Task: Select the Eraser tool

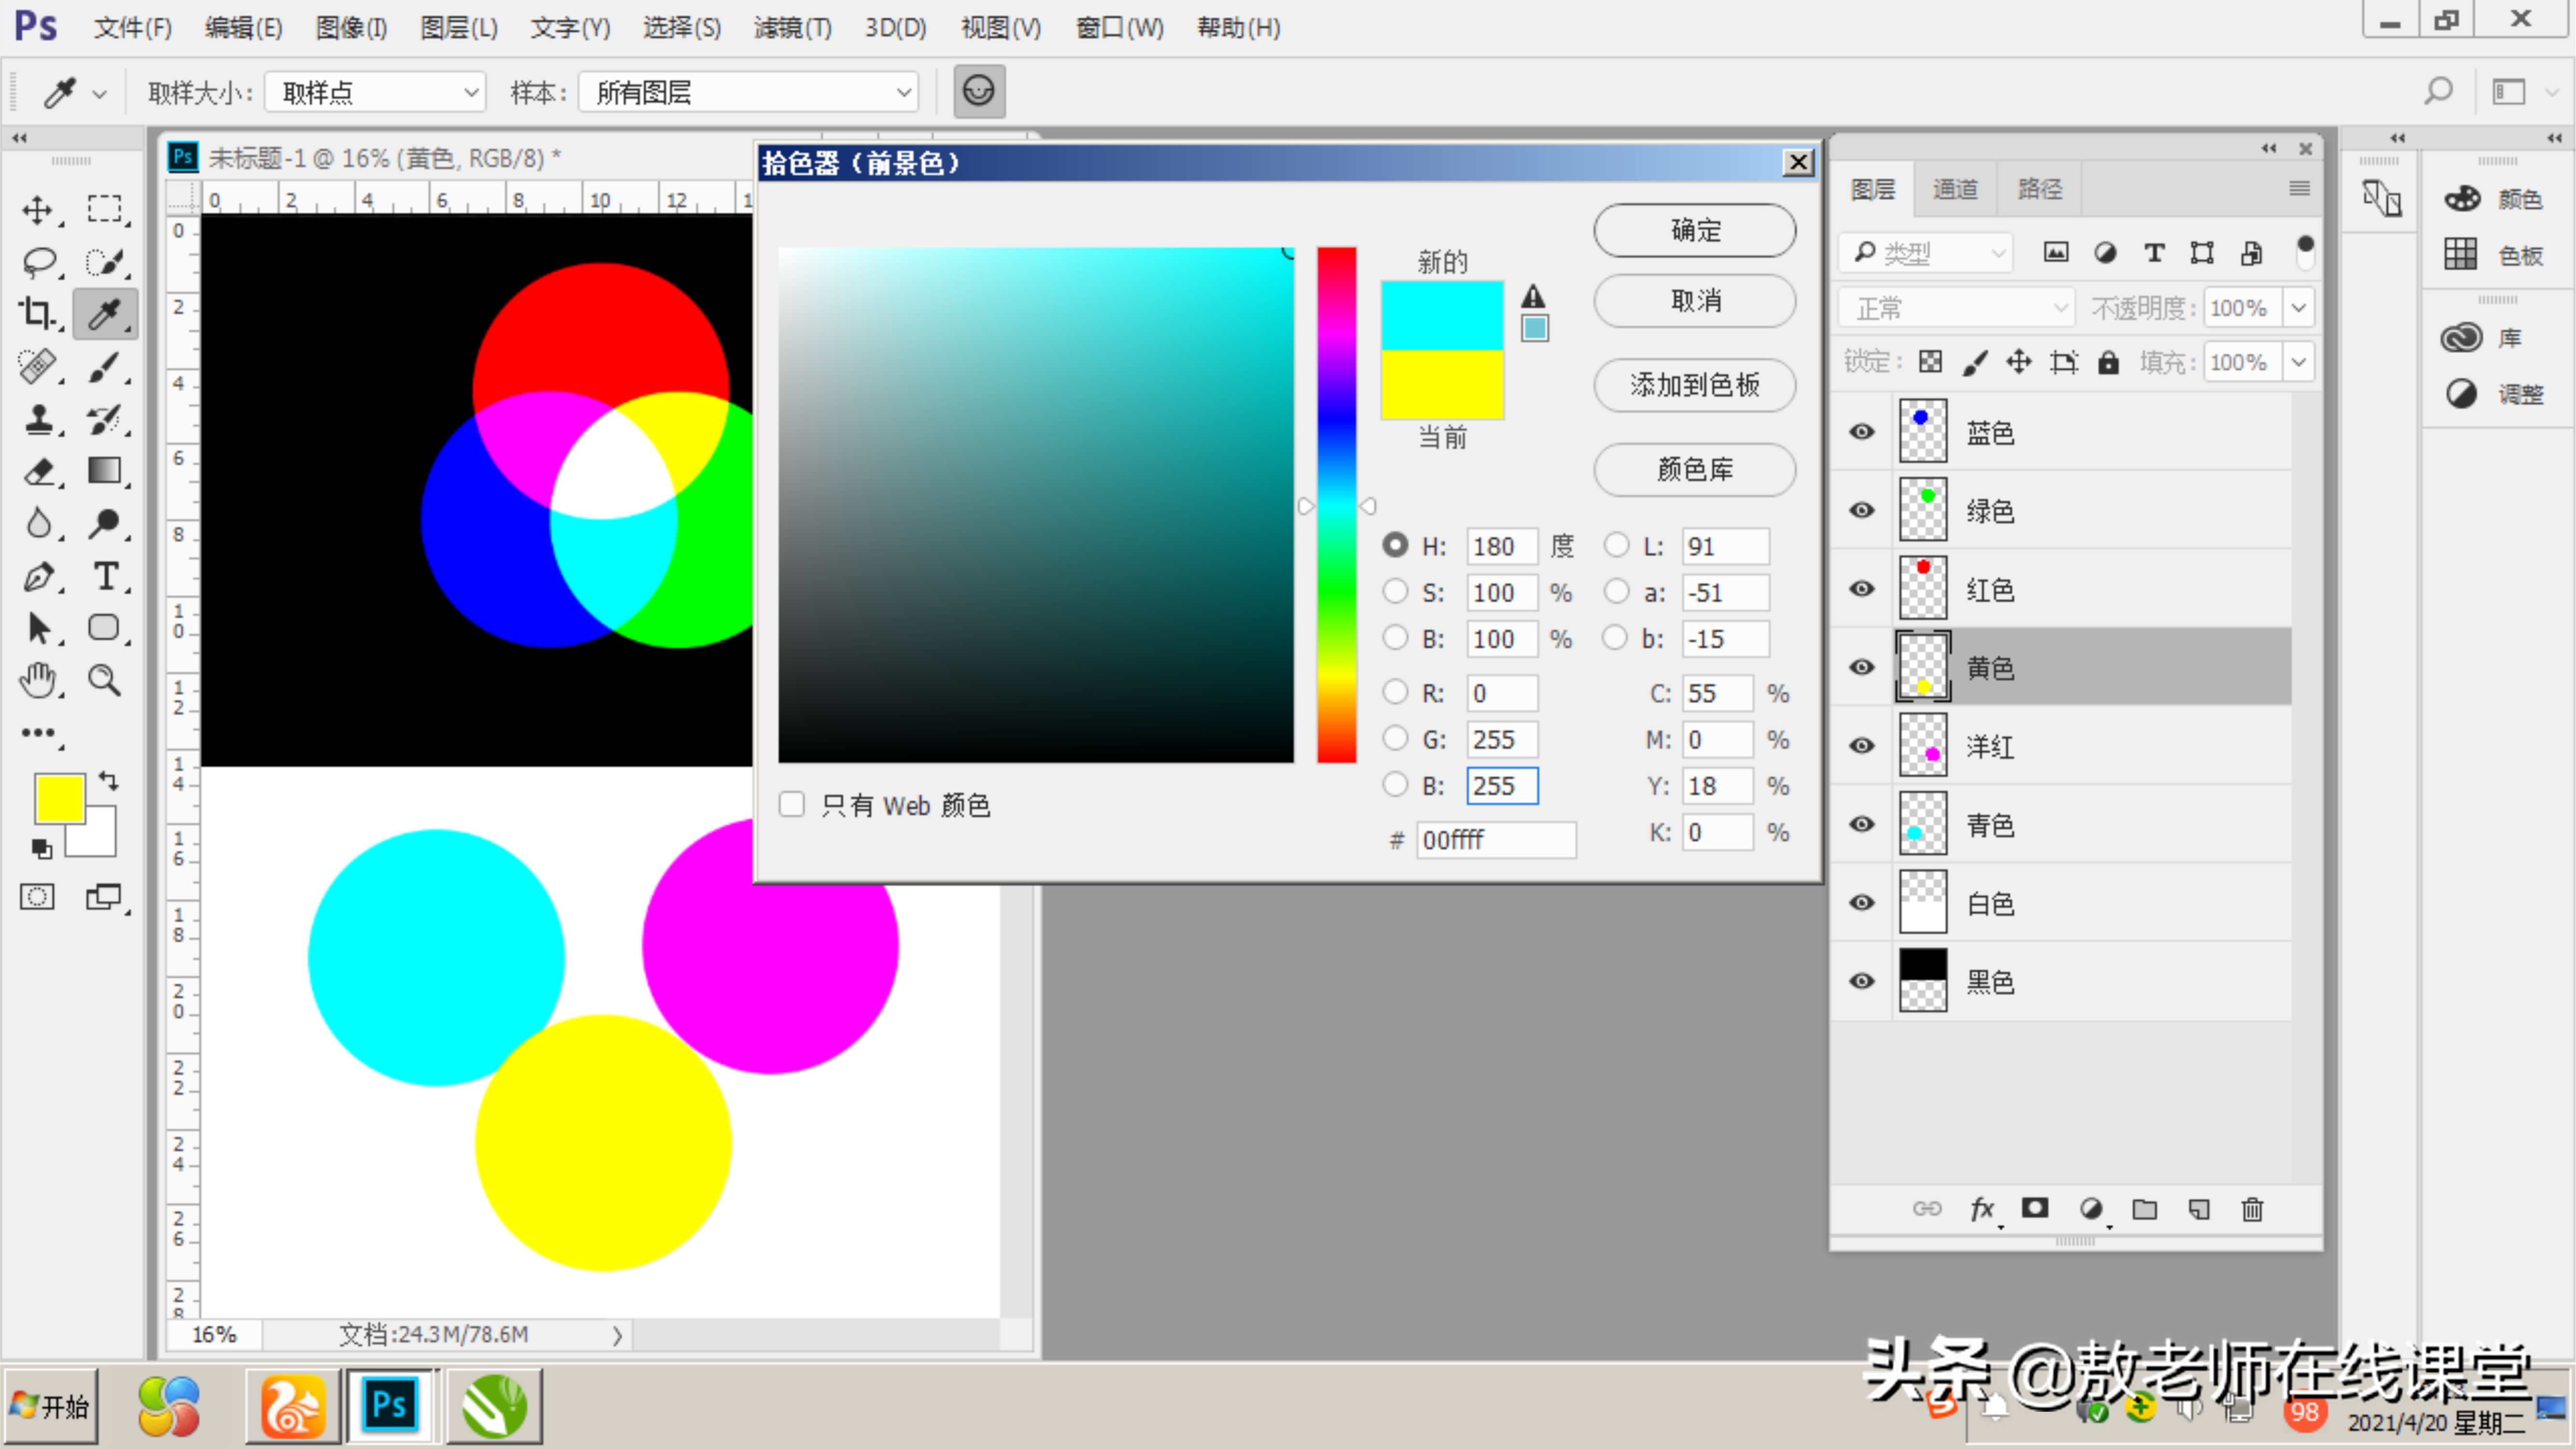Action: 38,471
